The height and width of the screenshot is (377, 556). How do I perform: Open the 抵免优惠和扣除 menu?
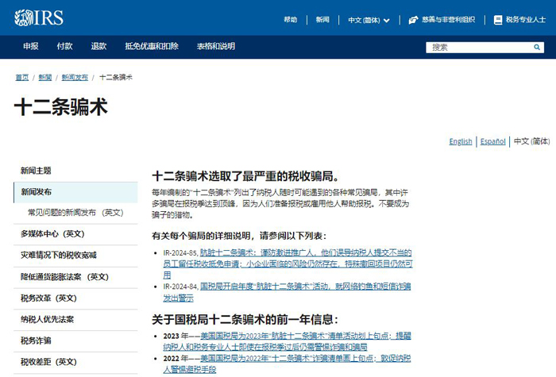click(x=152, y=46)
